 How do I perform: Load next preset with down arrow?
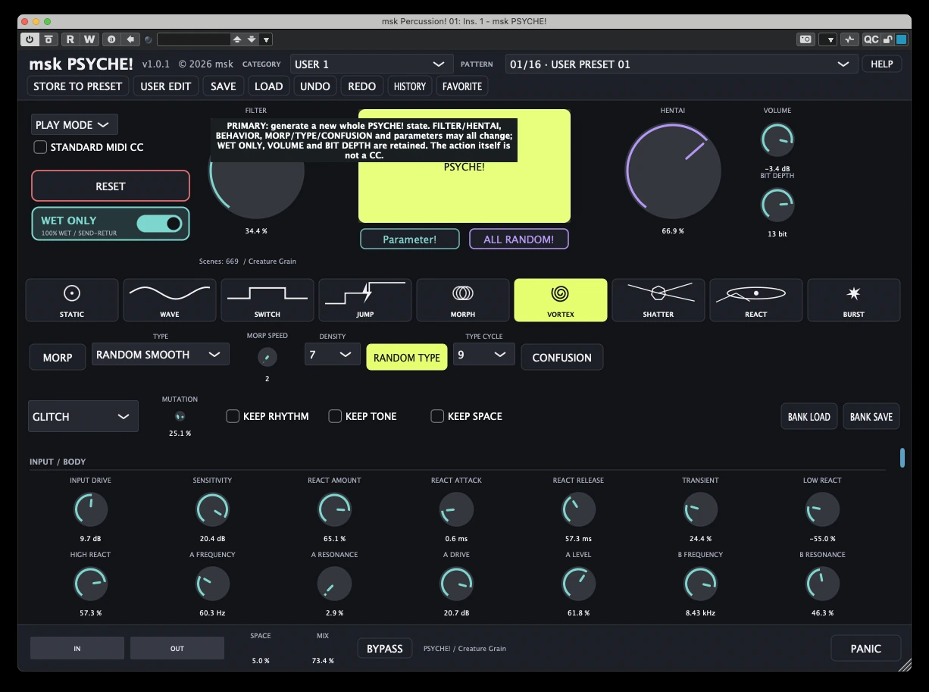pos(252,39)
